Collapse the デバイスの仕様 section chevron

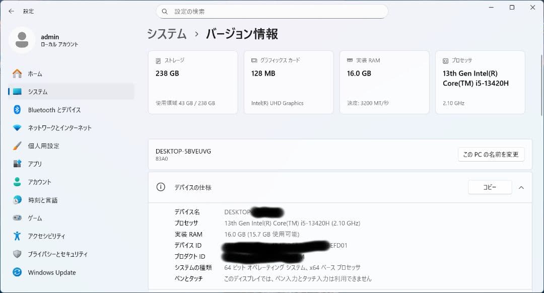pyautogui.click(x=521, y=187)
